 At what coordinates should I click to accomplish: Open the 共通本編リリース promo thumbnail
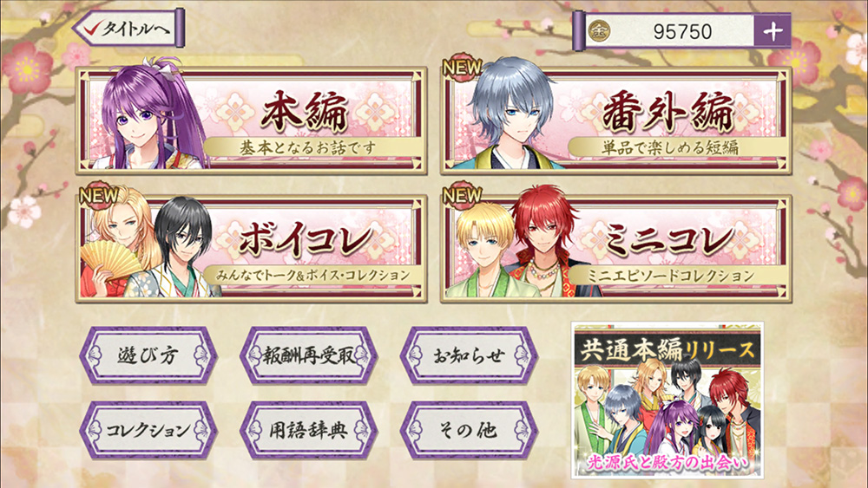667,400
